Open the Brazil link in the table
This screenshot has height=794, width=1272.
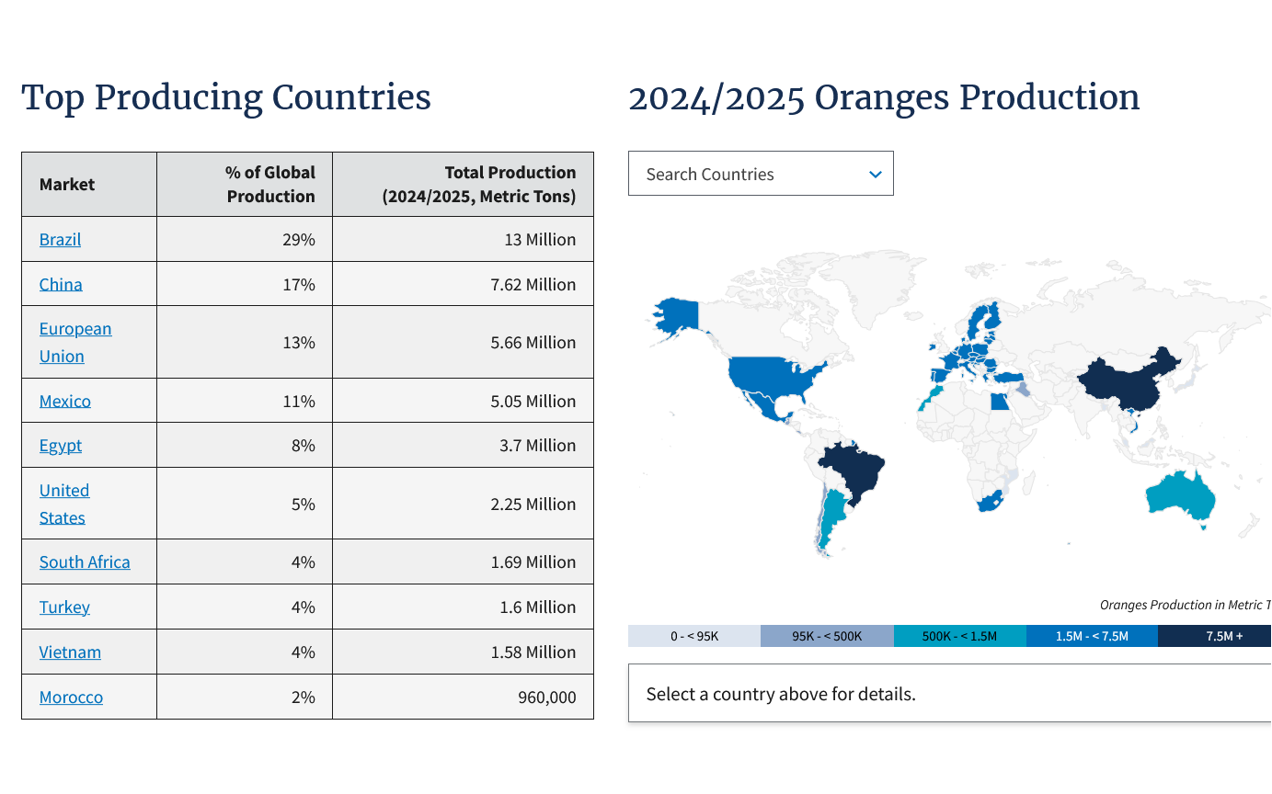coord(60,239)
